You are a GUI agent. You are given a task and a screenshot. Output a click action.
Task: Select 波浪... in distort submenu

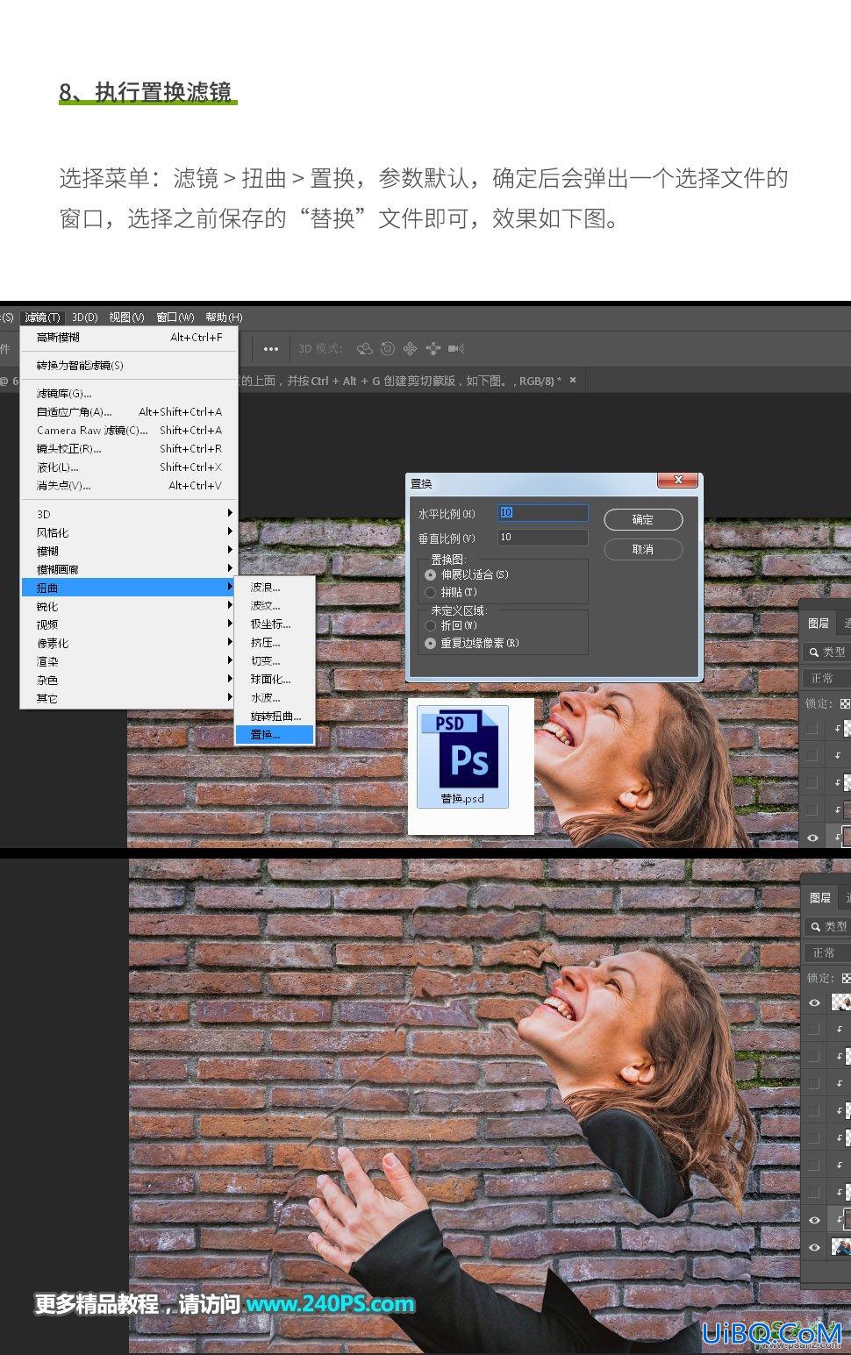click(275, 587)
